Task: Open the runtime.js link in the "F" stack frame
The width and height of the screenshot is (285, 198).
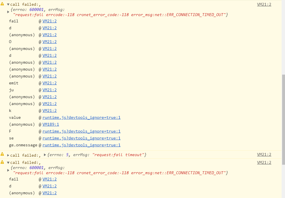Action: pyautogui.click(x=81, y=131)
